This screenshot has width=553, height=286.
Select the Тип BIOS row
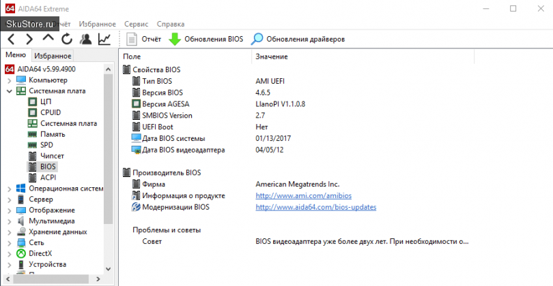(x=298, y=81)
